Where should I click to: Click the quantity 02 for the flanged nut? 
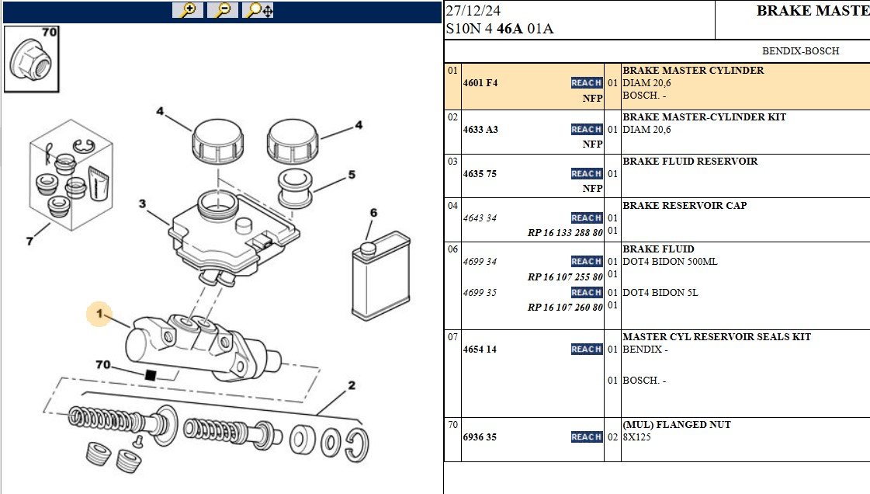[x=612, y=437]
